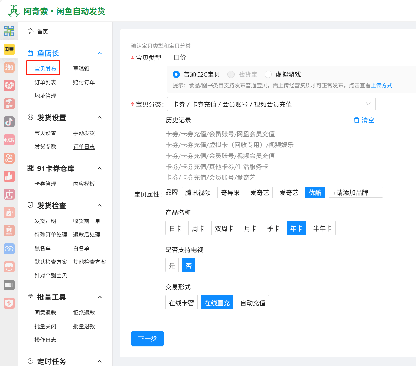Select the 虚拟游戏 radio button
This screenshot has height=366, width=416.
(x=268, y=74)
